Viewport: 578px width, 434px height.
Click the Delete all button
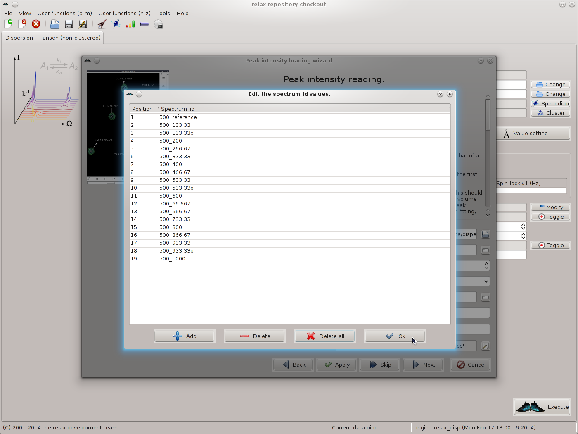[325, 336]
